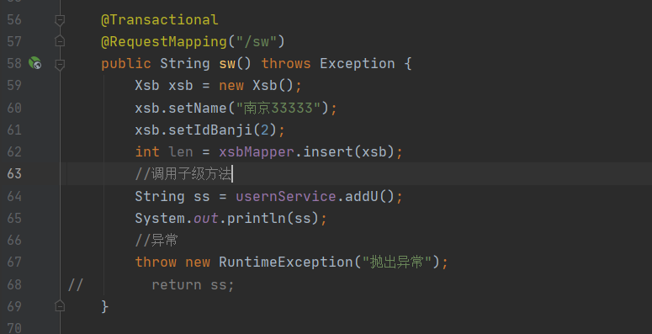Viewport: 652px width, 334px height.
Task: Click the "/sw" mapping string
Action: click(x=256, y=41)
